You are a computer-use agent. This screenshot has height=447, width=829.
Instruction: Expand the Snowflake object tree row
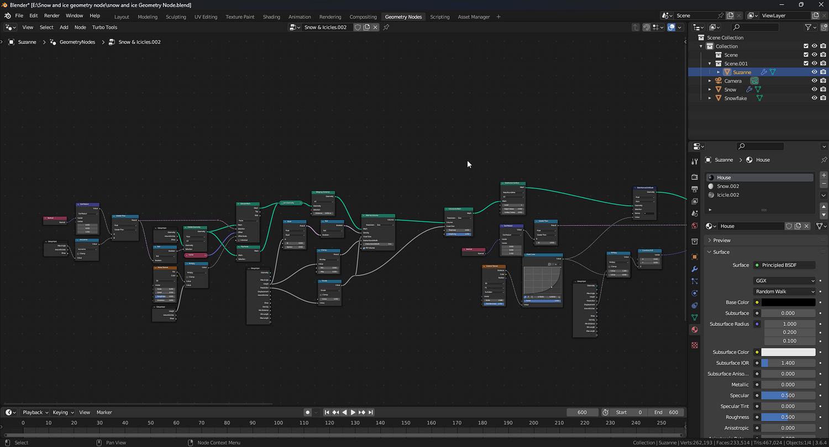(x=710, y=98)
